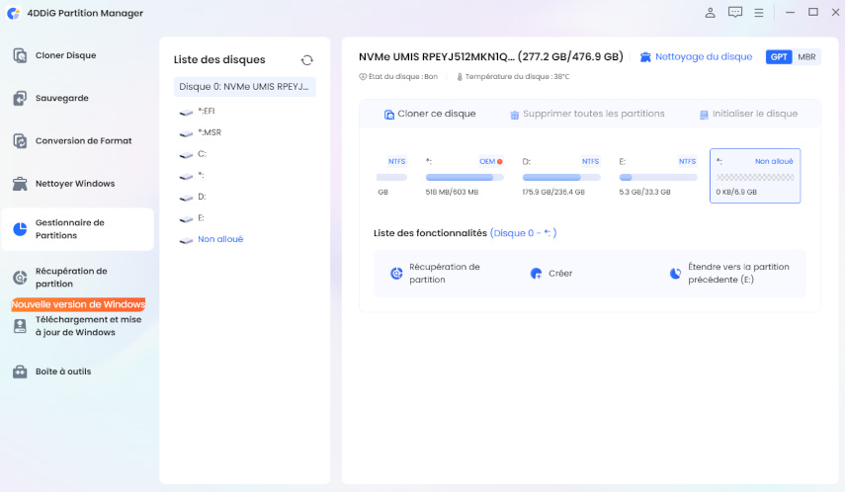
Task: Select the Non alloué 6.9 GB partition card
Action: click(x=755, y=176)
